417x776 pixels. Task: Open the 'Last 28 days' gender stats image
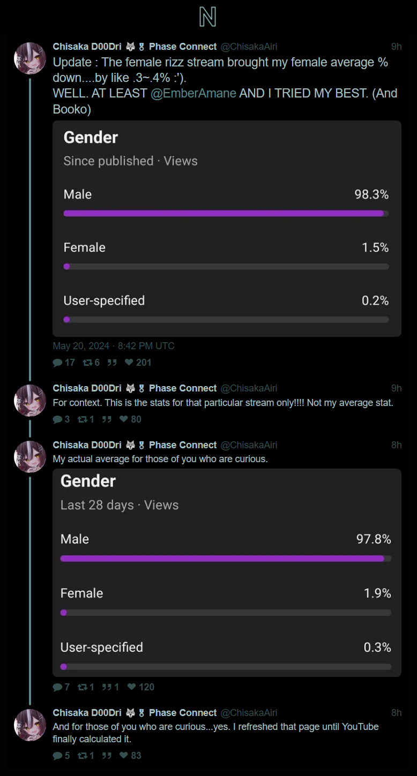click(x=227, y=572)
